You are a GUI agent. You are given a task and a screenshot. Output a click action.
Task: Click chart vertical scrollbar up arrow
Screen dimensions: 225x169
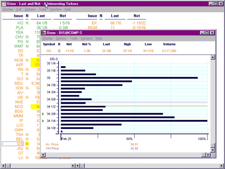coord(213,57)
